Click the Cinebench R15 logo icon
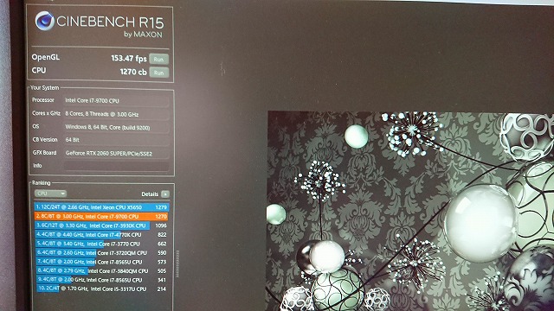 [x=45, y=21]
